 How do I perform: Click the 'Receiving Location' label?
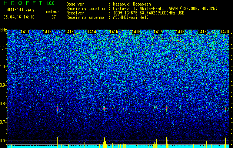pos(86,9)
